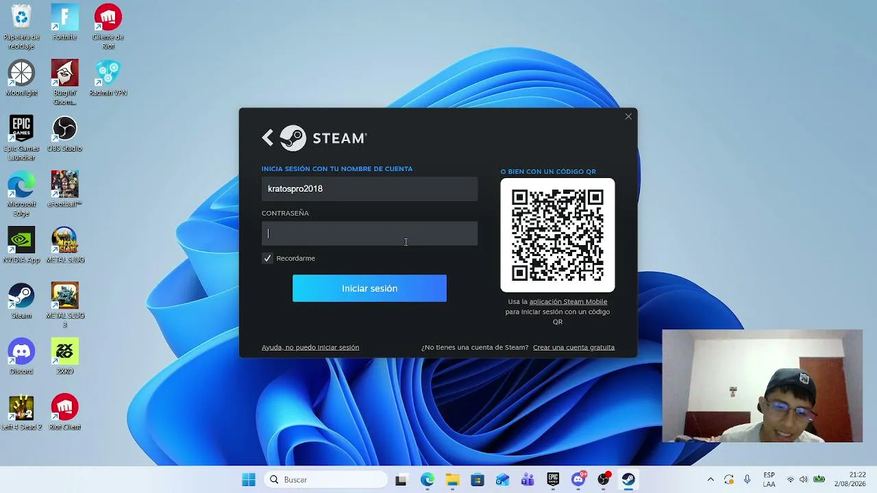Click the Iniciar sesión button
The image size is (877, 493).
point(369,288)
